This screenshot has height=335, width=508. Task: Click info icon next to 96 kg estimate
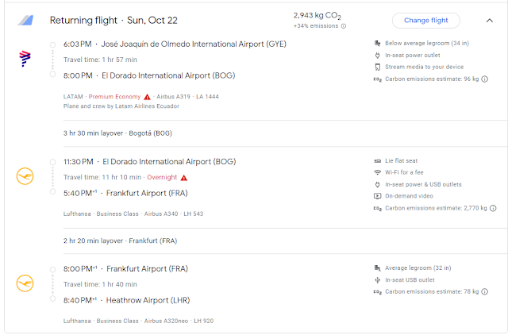[484, 79]
